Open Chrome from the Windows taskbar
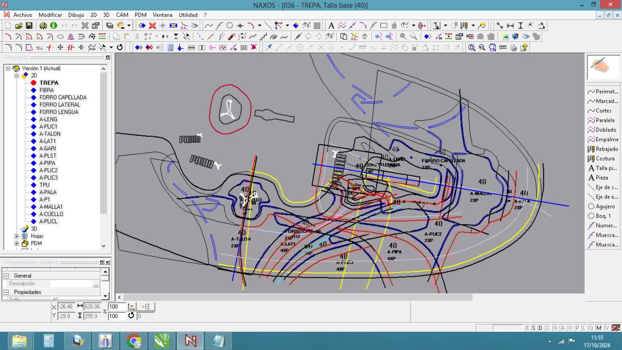 tap(134, 341)
